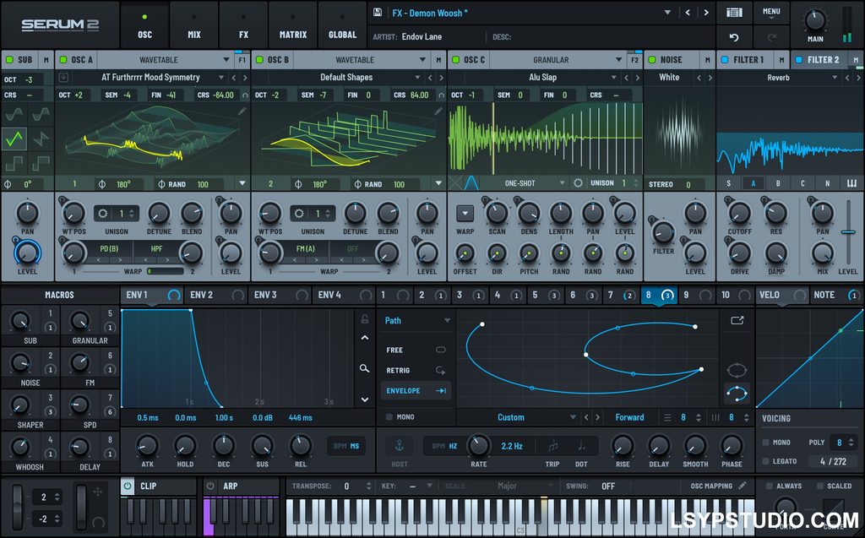This screenshot has height=538, width=865.
Task: Select the ENV 2 tab
Action: coord(216,296)
